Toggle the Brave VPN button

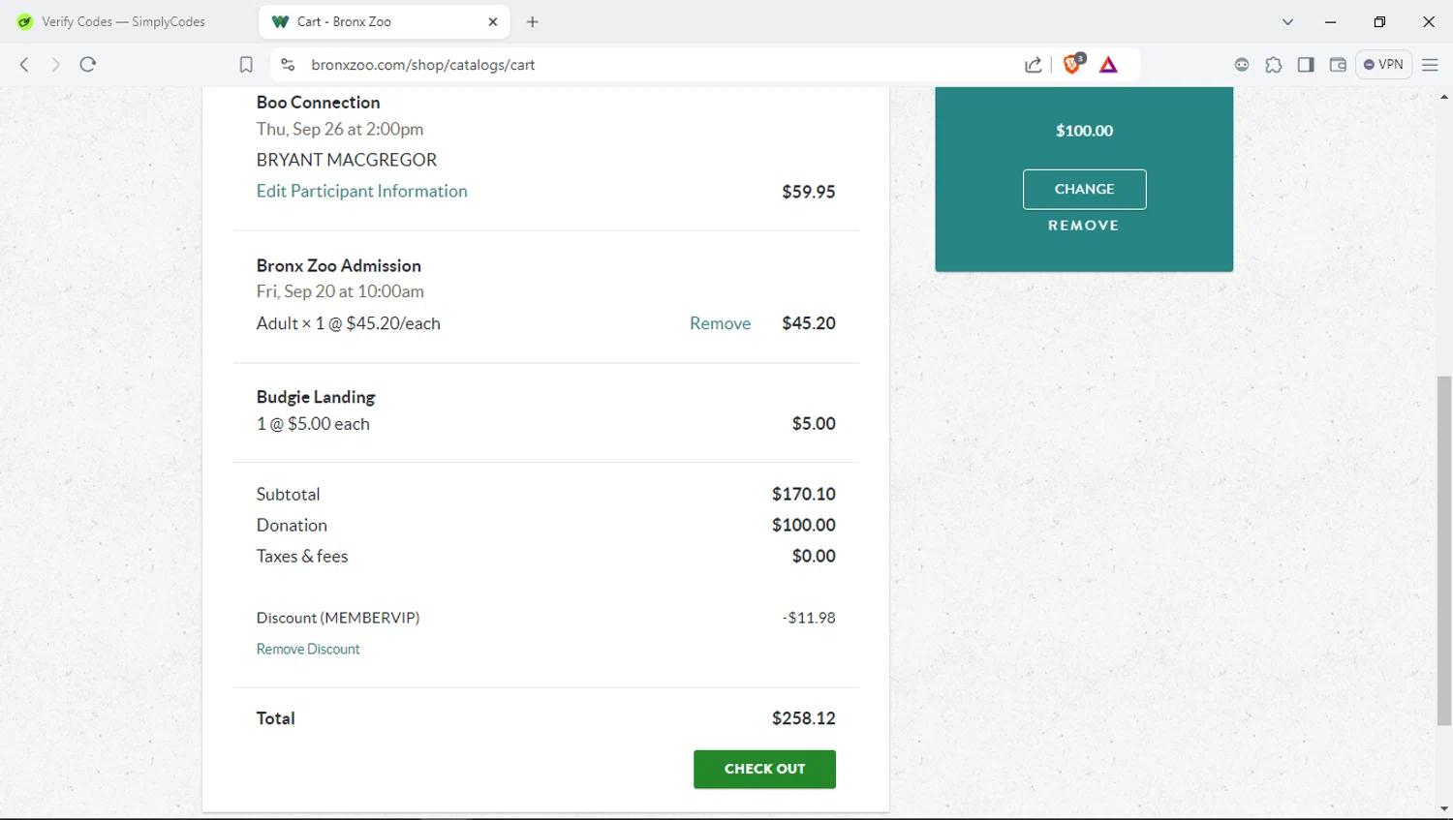1383,65
